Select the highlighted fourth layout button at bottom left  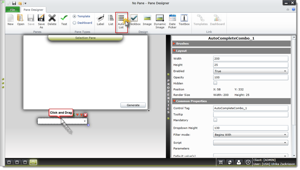click(33, 162)
